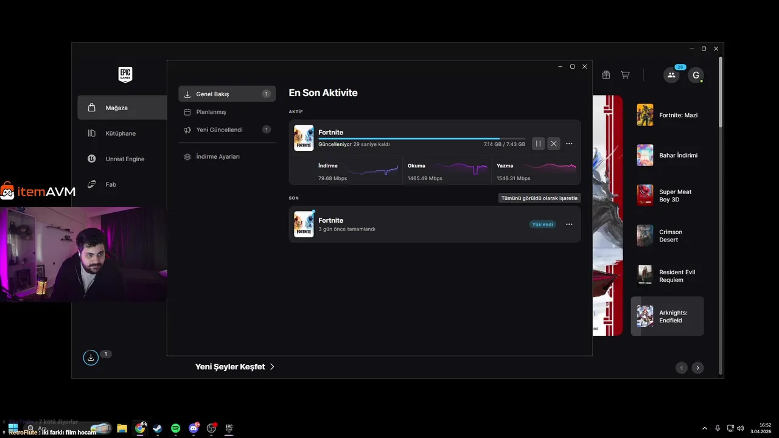779x438 pixels.
Task: Click the Fortnite download progress bar
Action: click(422, 139)
